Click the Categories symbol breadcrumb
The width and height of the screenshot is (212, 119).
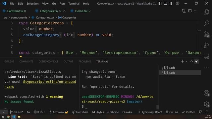tap(69, 18)
